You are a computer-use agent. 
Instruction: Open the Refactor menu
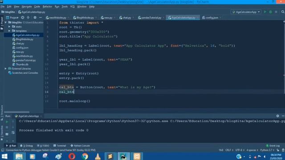[47, 7]
